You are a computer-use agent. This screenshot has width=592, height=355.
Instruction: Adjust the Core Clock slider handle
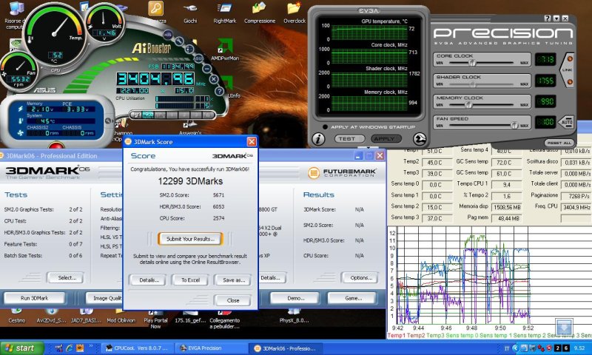[472, 62]
